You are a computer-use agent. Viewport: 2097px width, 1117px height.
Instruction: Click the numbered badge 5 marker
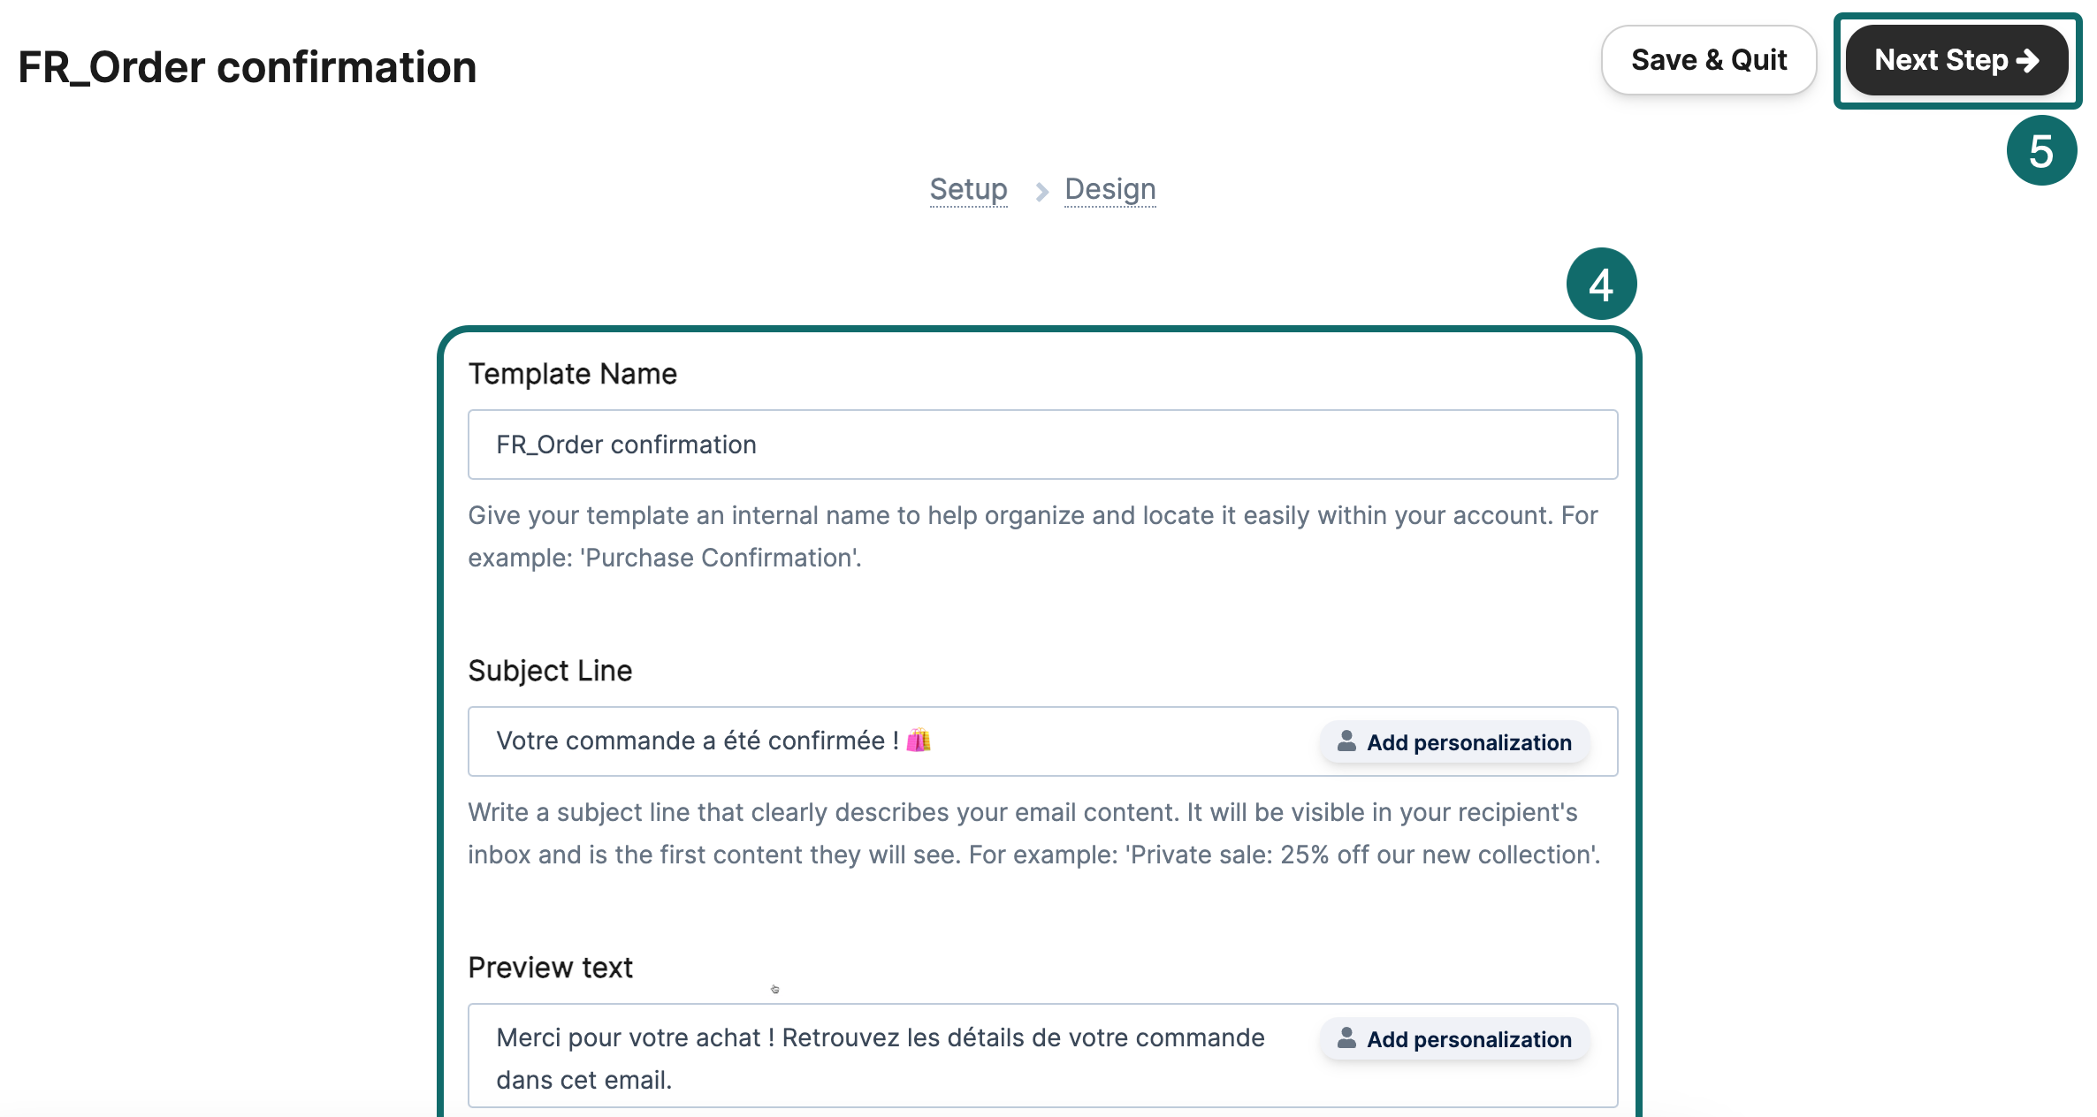tap(2040, 151)
